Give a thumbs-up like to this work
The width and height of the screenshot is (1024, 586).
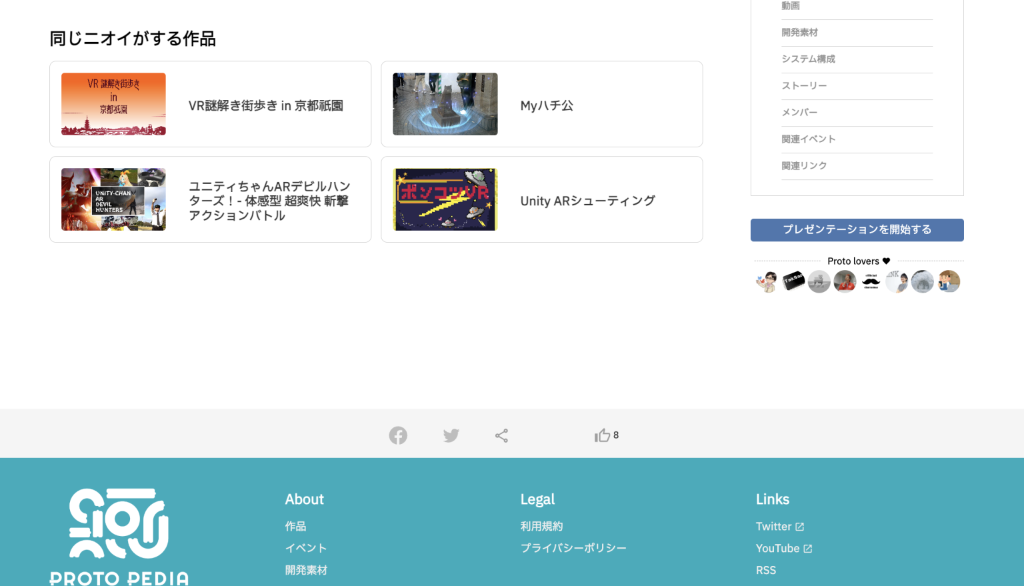tap(602, 435)
